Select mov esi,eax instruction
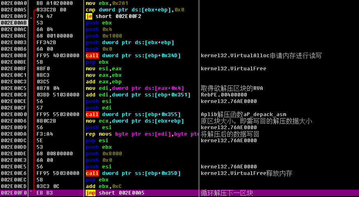 (104, 69)
